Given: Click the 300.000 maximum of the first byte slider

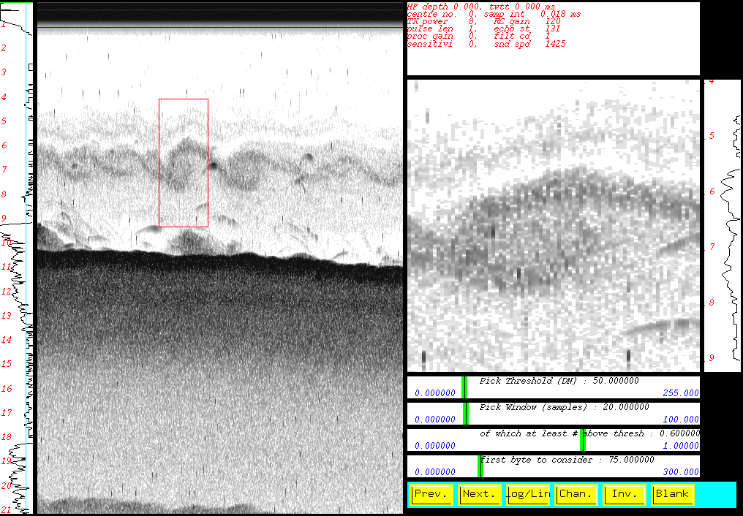Looking at the screenshot, I should 681,472.
